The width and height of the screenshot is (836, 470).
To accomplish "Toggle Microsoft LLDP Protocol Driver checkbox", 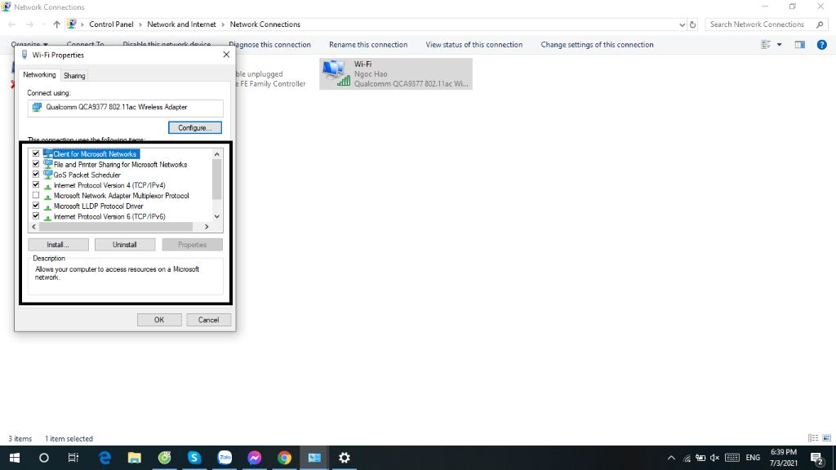I will [x=36, y=206].
